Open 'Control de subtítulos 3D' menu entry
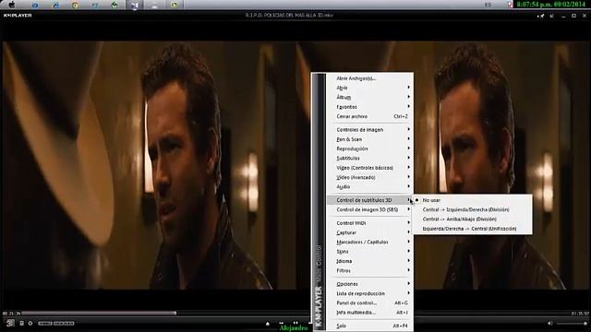The width and height of the screenshot is (591, 332). tap(369, 200)
